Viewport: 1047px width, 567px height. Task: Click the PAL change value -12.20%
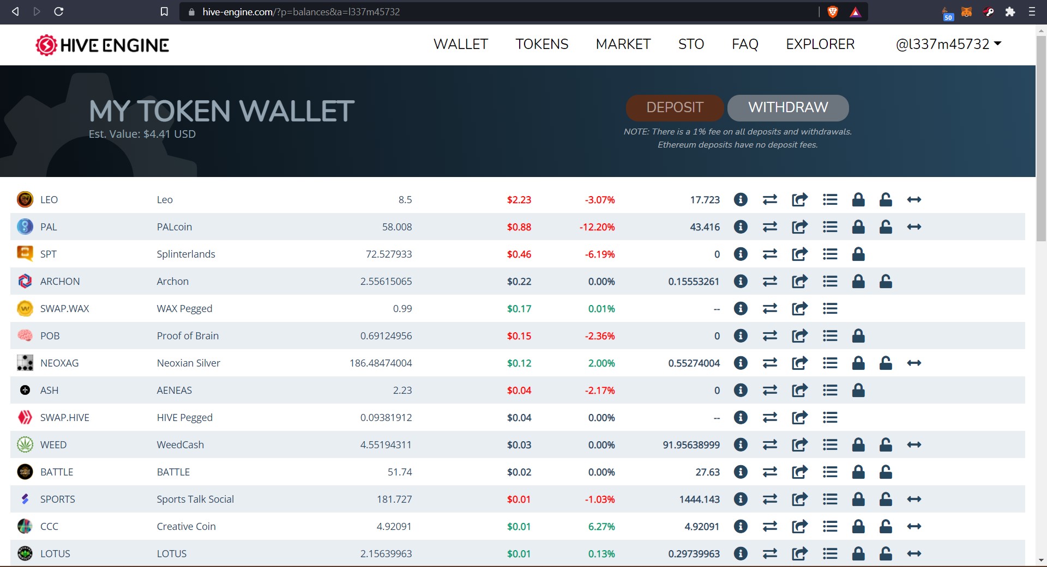(x=597, y=227)
